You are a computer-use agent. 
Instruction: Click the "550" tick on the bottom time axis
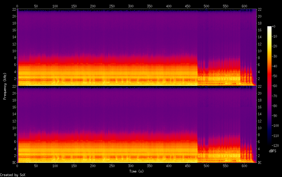pyautogui.click(x=225, y=166)
